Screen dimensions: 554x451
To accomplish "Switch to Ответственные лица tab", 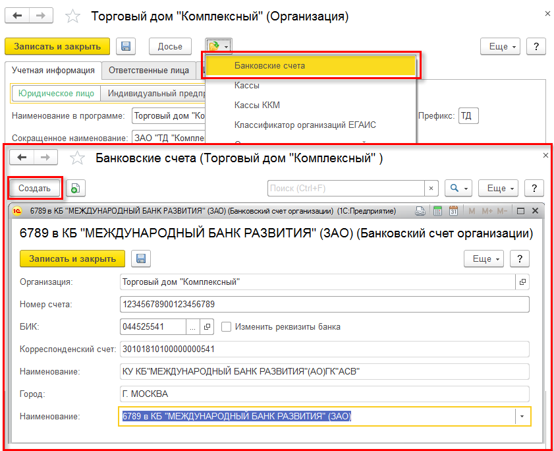I will tap(149, 71).
